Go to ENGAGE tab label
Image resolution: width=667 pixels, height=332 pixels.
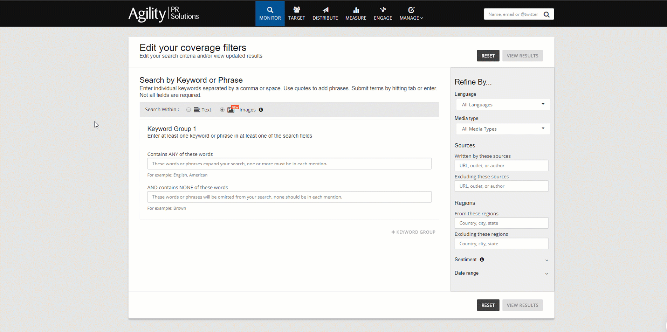point(383,18)
